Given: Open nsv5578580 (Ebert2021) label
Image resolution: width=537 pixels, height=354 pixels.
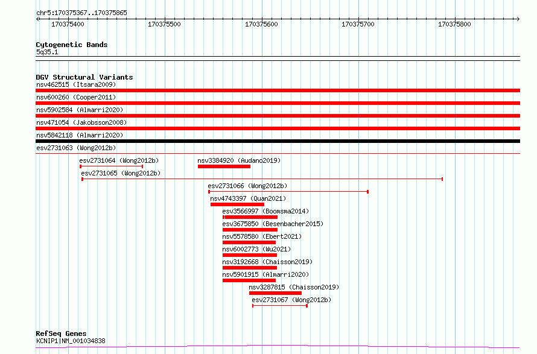Looking at the screenshot, I should pyautogui.click(x=262, y=236).
